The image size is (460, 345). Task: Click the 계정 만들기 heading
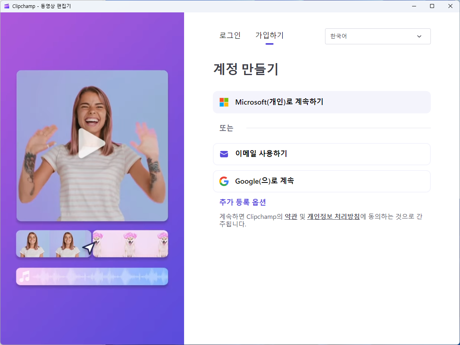[x=246, y=69]
